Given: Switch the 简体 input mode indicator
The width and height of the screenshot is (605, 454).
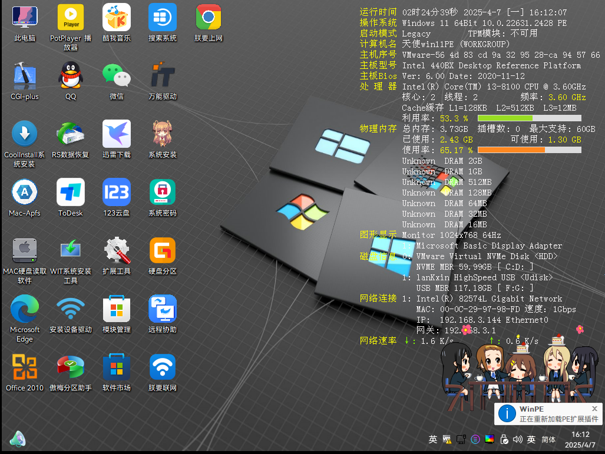Looking at the screenshot, I should (548, 440).
